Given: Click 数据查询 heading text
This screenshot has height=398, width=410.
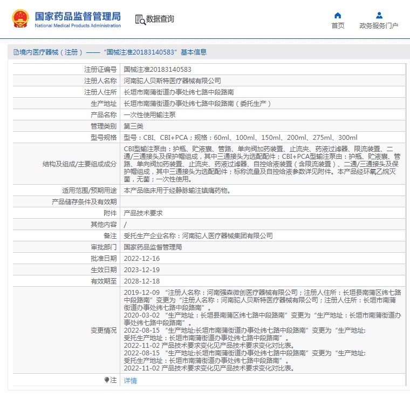Looking at the screenshot, I should 160,19.
